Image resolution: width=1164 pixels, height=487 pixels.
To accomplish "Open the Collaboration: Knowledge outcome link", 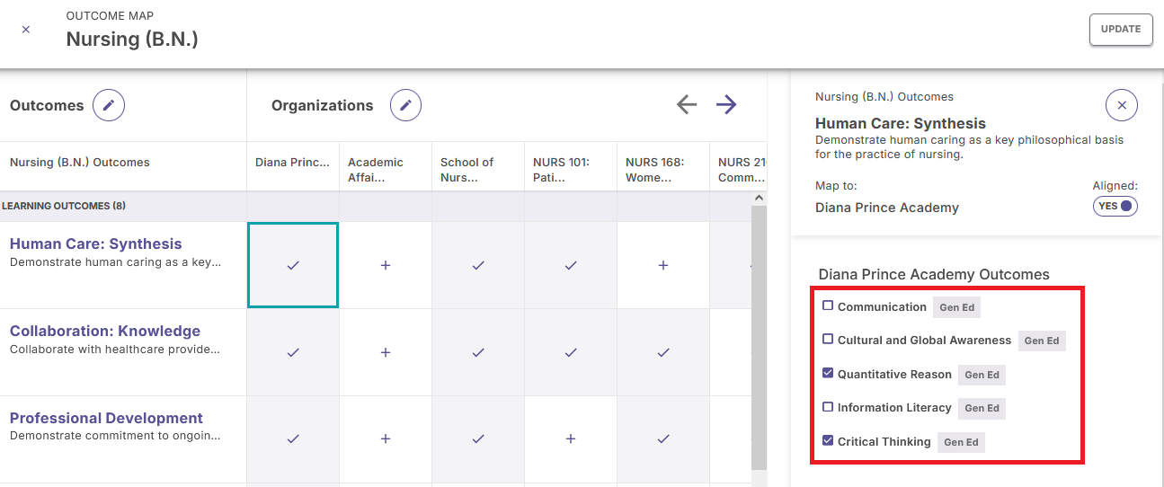I will click(x=105, y=331).
